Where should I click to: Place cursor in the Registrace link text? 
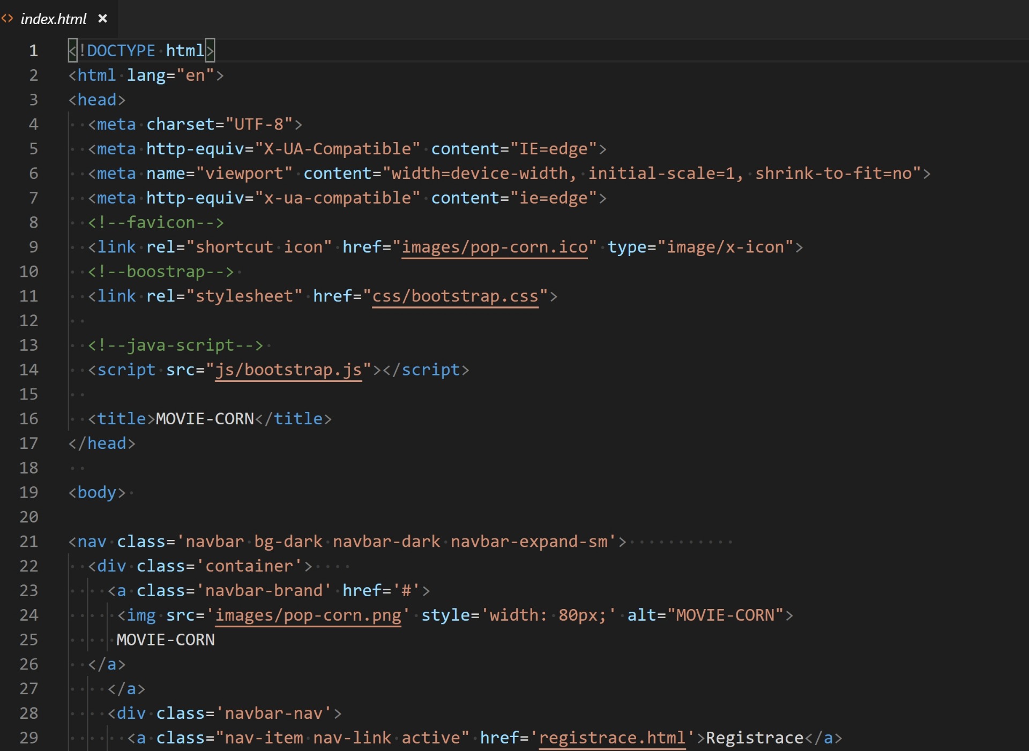pos(754,738)
